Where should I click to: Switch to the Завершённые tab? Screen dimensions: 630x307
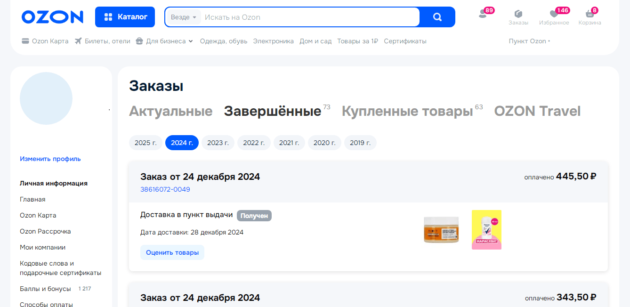[x=273, y=111]
